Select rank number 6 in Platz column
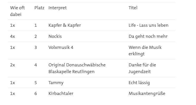196x105 pixels. tap(36, 93)
